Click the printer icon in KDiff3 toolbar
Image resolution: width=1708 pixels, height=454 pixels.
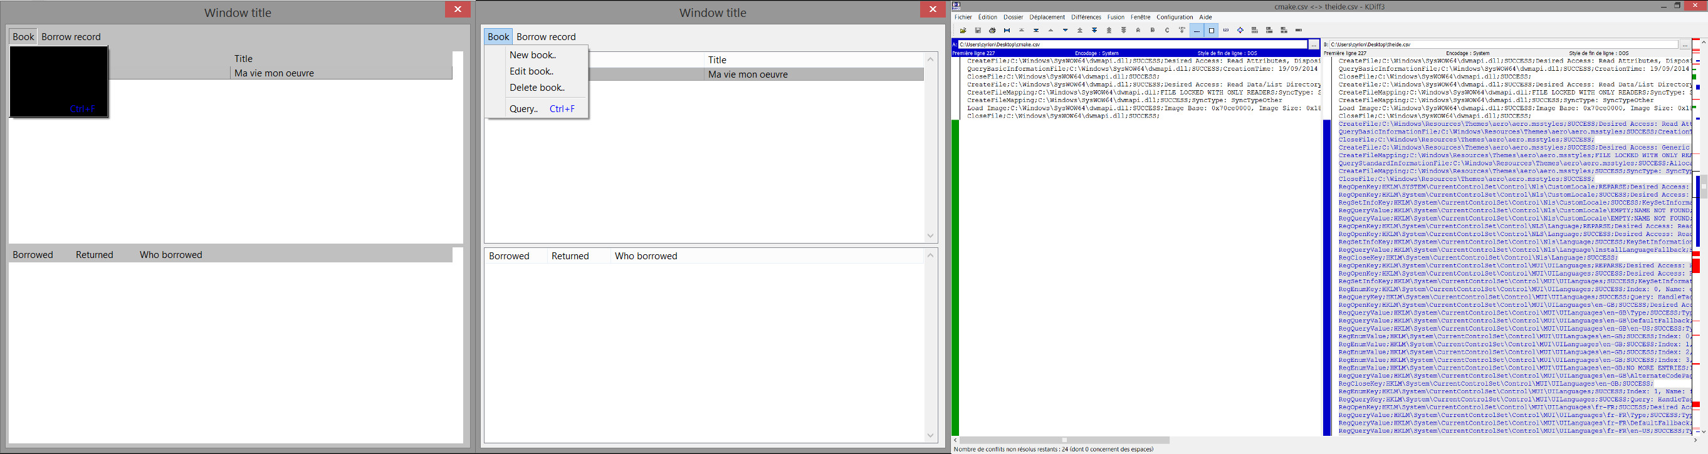992,31
